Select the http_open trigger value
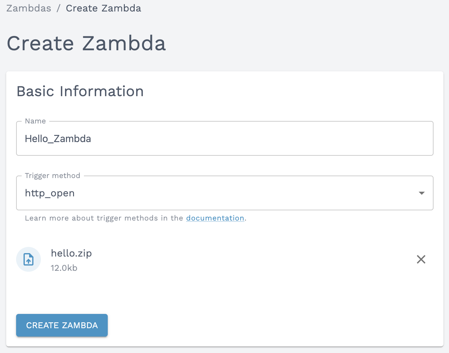Screen dimensions: 449x353 [50, 193]
